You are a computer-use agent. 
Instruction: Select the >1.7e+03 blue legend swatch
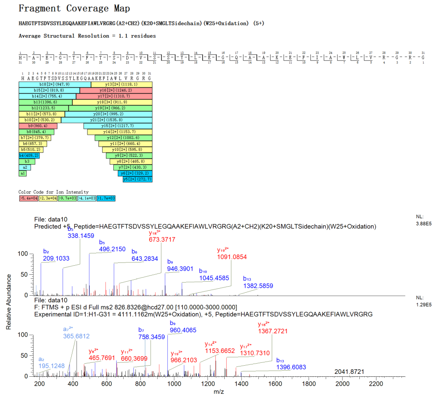[106, 198]
